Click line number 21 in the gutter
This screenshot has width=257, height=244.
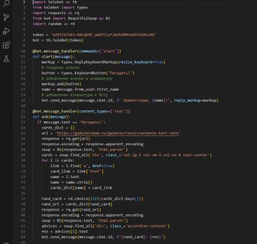pyautogui.click(x=23, y=112)
